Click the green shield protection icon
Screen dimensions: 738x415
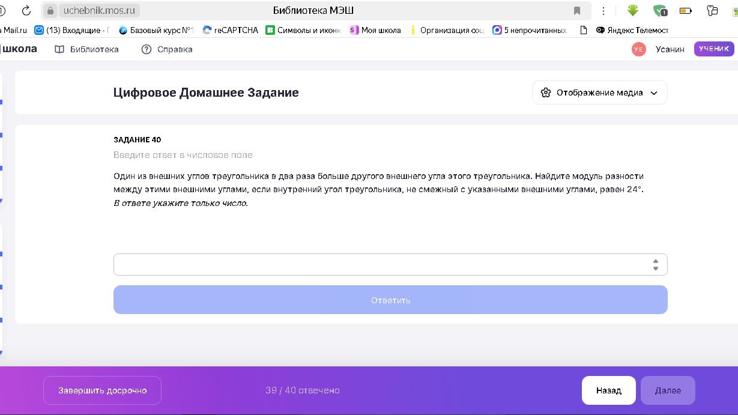coord(660,10)
